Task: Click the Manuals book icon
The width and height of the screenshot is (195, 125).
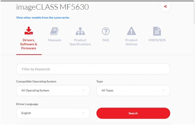Action: point(54,31)
